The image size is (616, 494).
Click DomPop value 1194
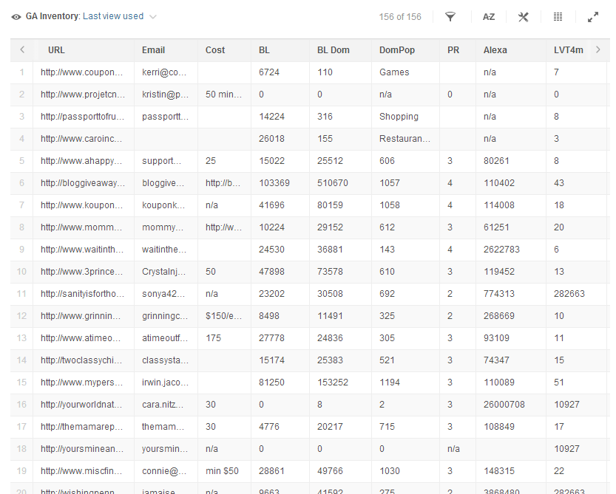(390, 382)
